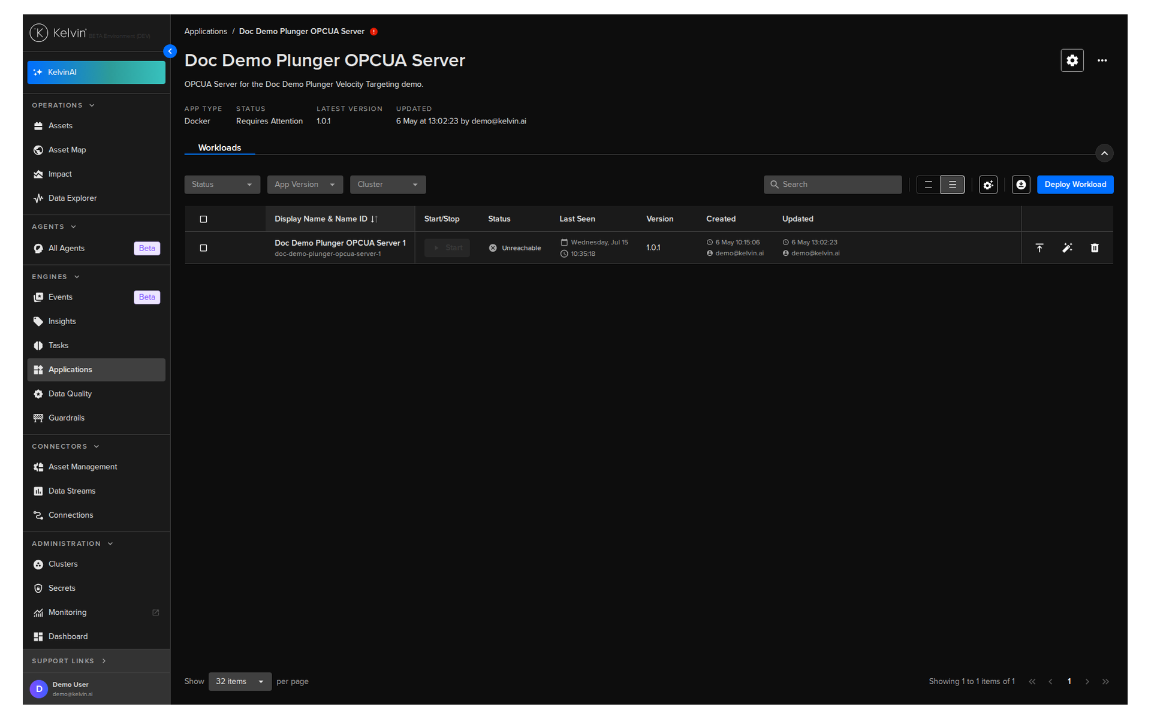This screenshot has height=719, width=1151.
Task: Open the Cluster filter dropdown
Action: tap(388, 185)
